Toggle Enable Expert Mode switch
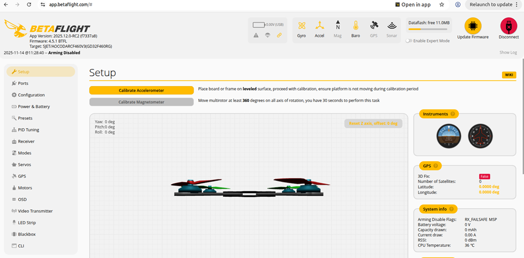This screenshot has height=258, width=524. click(x=409, y=41)
